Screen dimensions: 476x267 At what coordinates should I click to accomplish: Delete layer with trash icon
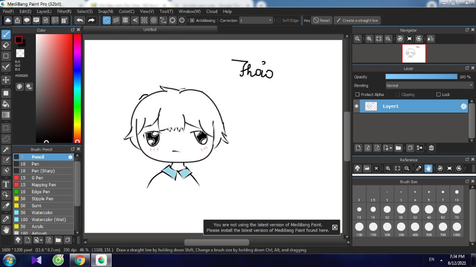(431, 148)
